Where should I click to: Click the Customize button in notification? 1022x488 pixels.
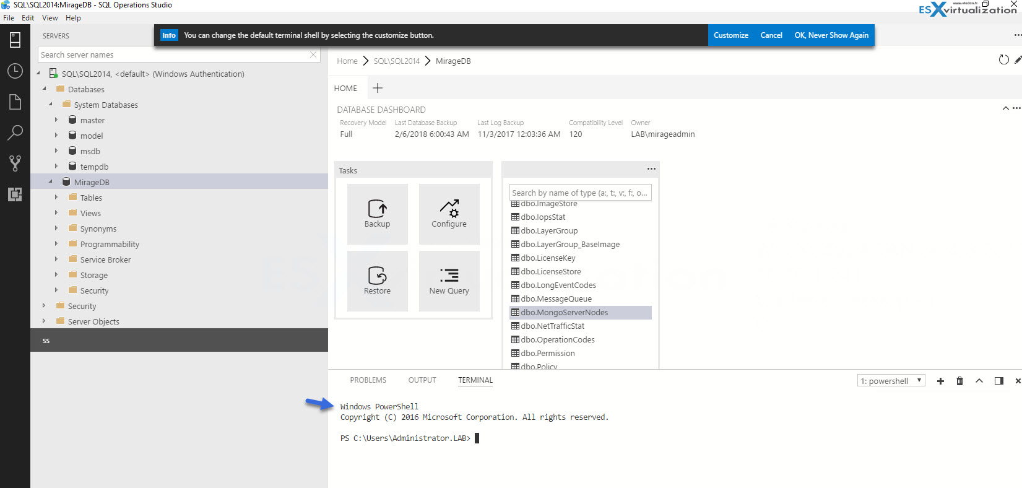pyautogui.click(x=731, y=35)
